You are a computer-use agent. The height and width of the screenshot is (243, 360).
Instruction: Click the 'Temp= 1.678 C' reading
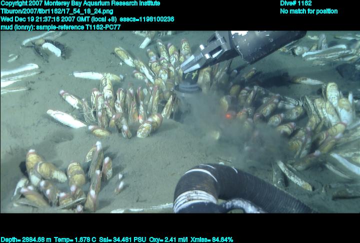click(75, 239)
